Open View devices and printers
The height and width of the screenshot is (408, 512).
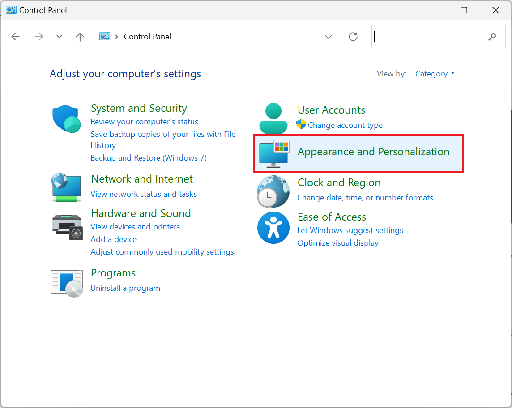135,227
